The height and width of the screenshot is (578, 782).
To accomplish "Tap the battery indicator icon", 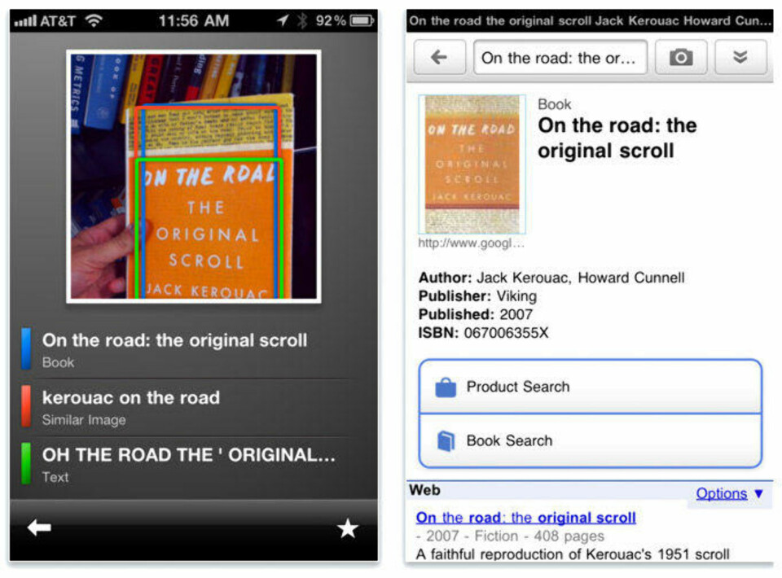I will pyautogui.click(x=362, y=20).
